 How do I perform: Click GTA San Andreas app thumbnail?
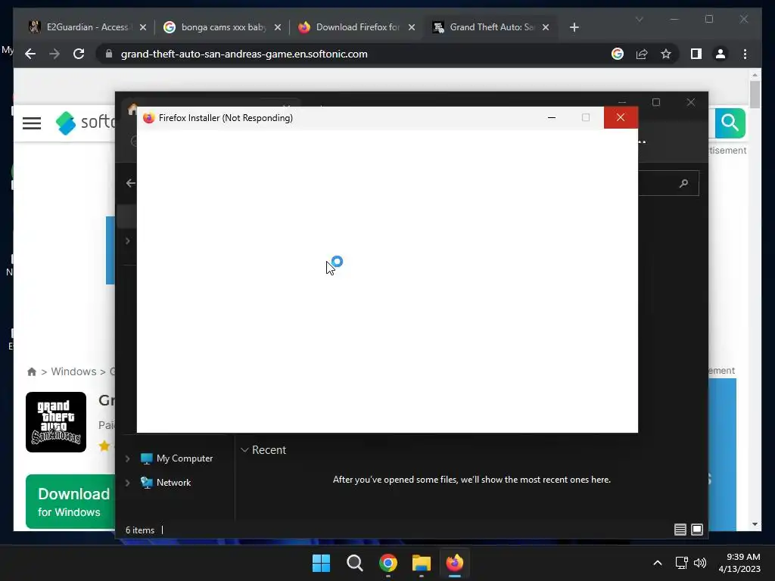tap(56, 422)
